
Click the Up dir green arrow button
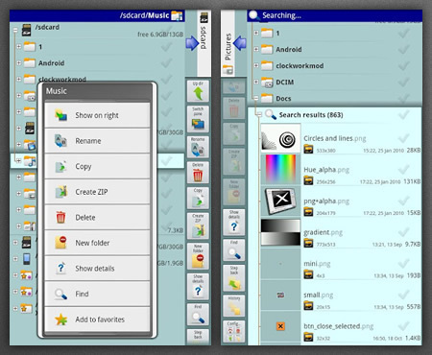(198, 91)
